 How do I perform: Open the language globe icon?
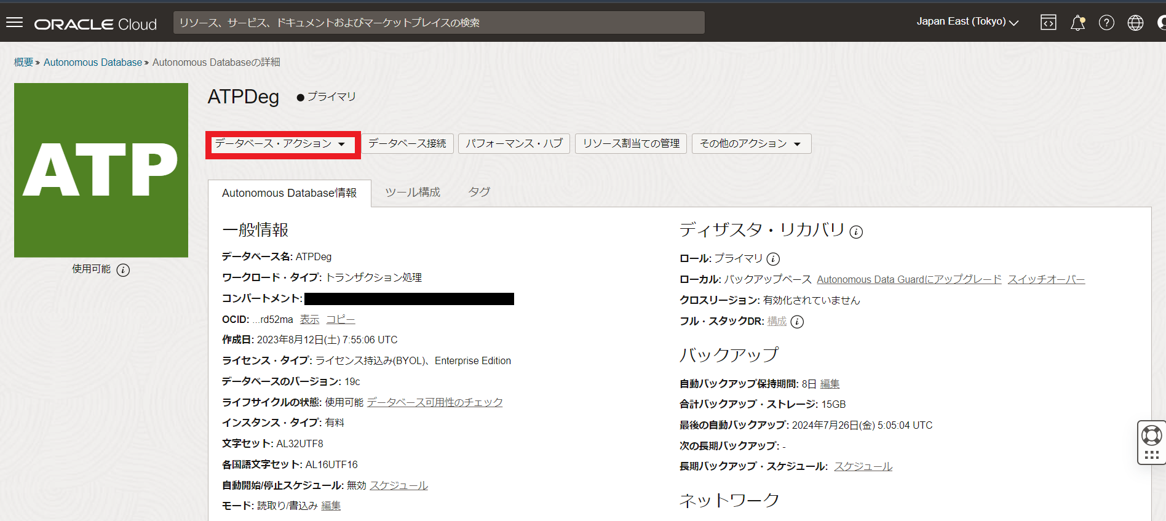click(1135, 23)
